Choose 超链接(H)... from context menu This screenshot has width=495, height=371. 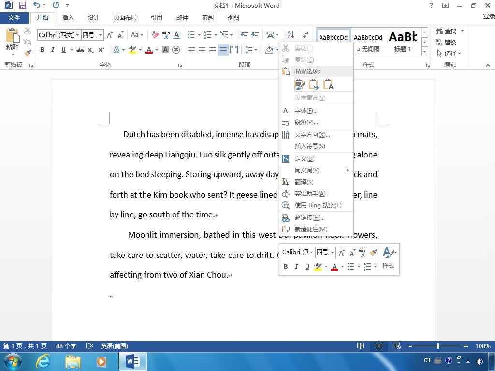(x=316, y=218)
